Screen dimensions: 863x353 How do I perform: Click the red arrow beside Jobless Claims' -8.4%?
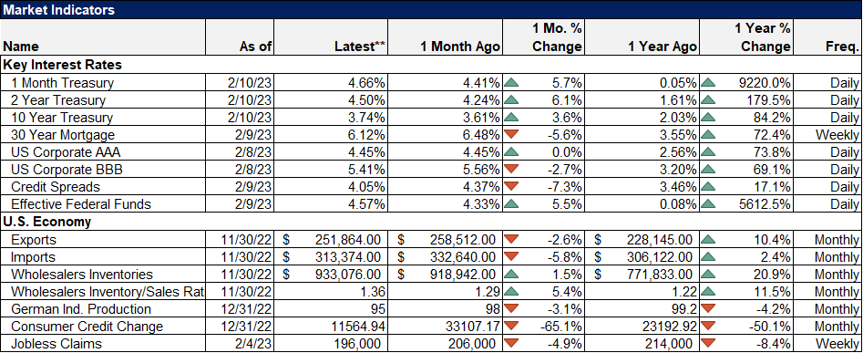point(708,344)
